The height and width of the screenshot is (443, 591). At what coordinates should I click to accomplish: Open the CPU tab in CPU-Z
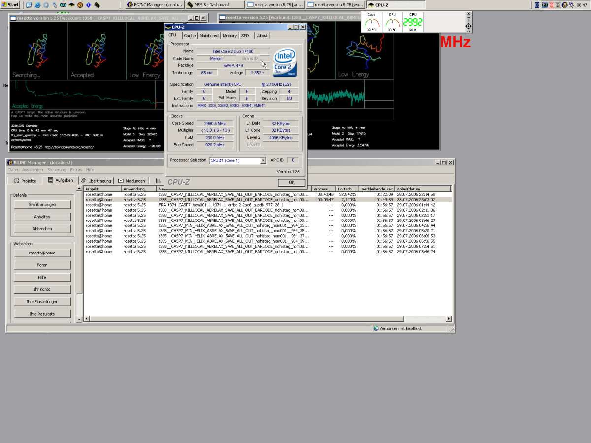click(172, 35)
